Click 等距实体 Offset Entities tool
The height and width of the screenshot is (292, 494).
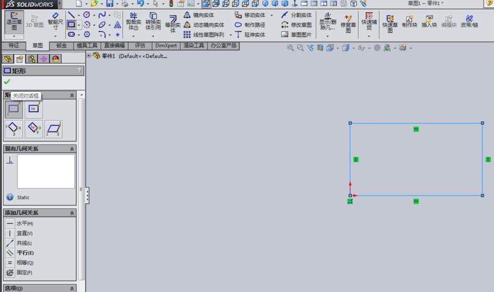click(x=173, y=23)
